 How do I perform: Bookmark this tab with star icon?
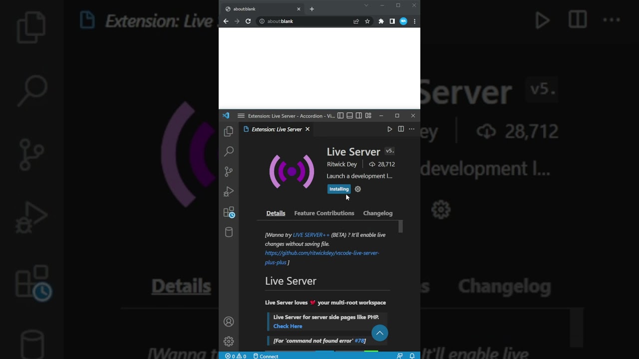click(x=367, y=21)
